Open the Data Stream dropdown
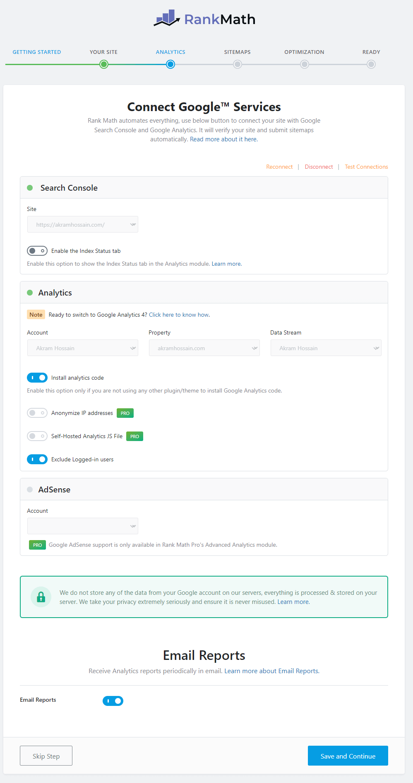Viewport: 413px width, 783px height. point(326,348)
